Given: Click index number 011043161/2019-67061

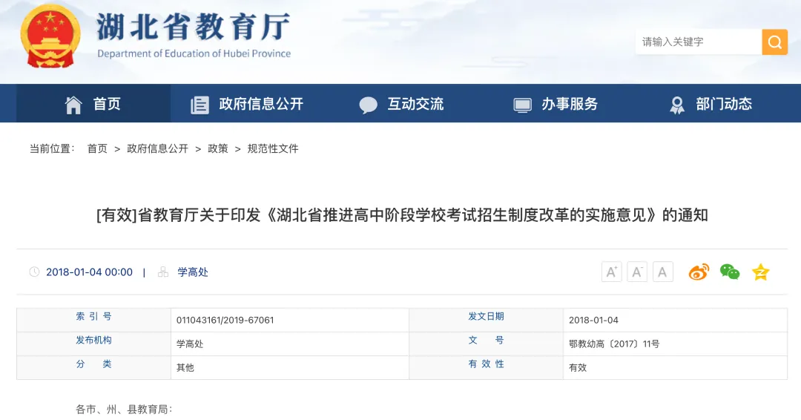Looking at the screenshot, I should click(225, 321).
